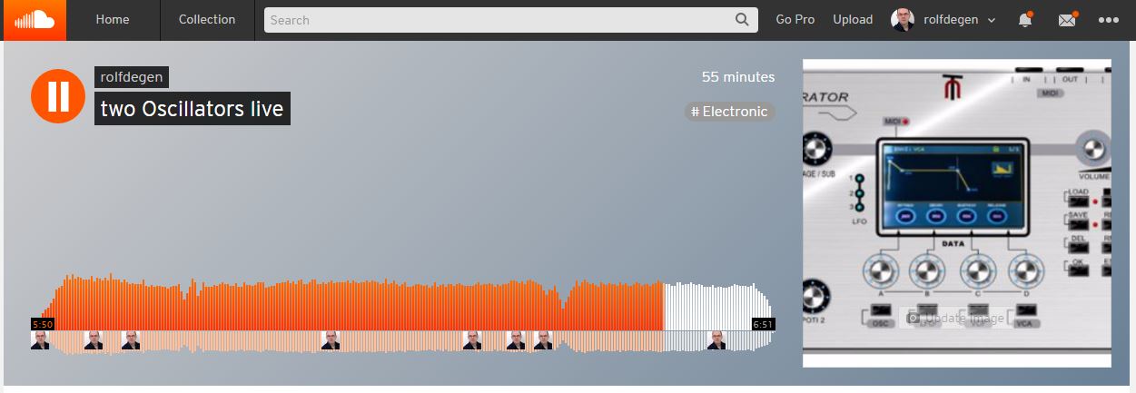Click the SoundCloud logo icon
The image size is (1136, 393).
35,20
